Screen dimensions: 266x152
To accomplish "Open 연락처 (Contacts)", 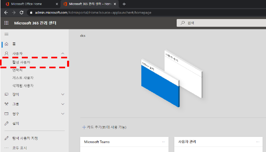I will [x=17, y=70].
